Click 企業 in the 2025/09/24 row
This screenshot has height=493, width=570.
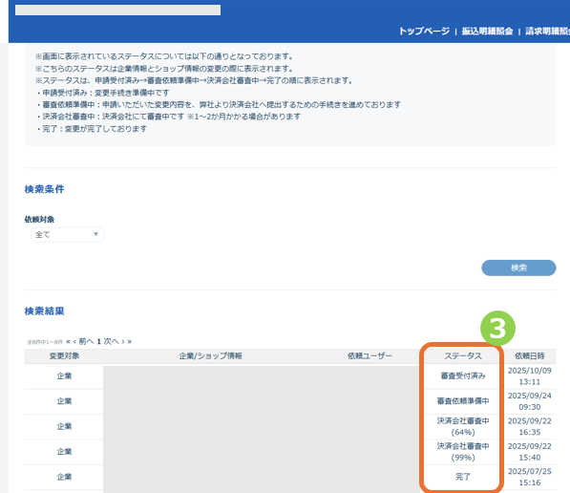click(x=64, y=401)
